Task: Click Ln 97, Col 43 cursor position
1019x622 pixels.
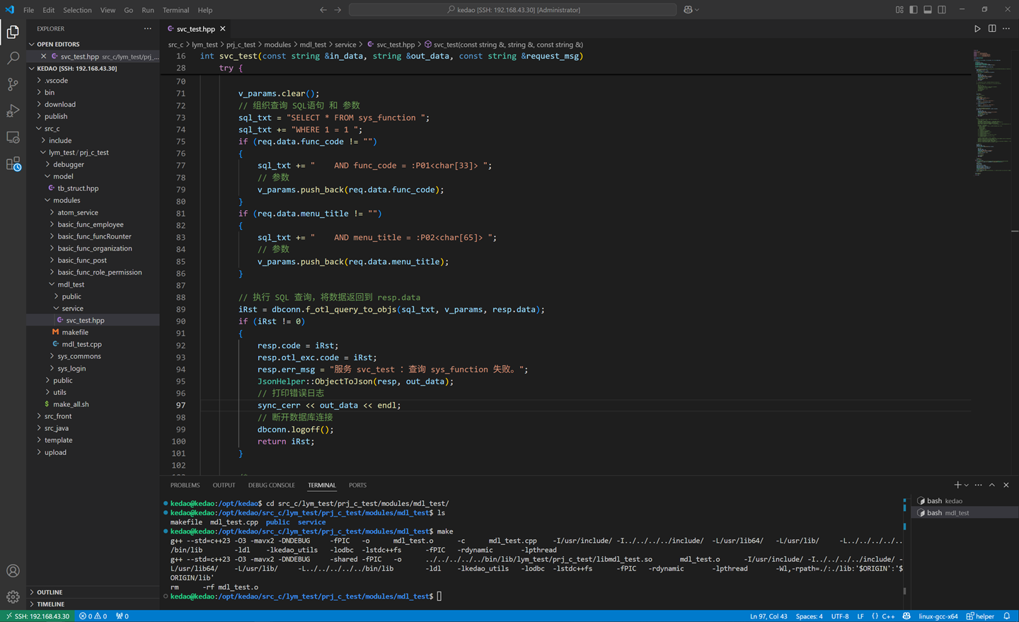Action: pos(768,616)
